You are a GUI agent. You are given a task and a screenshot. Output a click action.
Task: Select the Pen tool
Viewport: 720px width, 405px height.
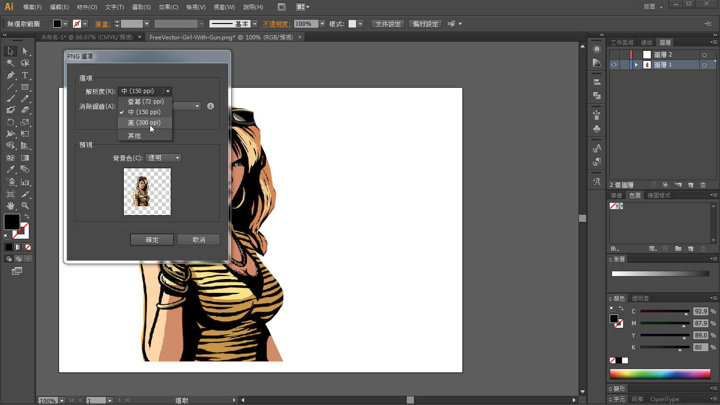11,75
